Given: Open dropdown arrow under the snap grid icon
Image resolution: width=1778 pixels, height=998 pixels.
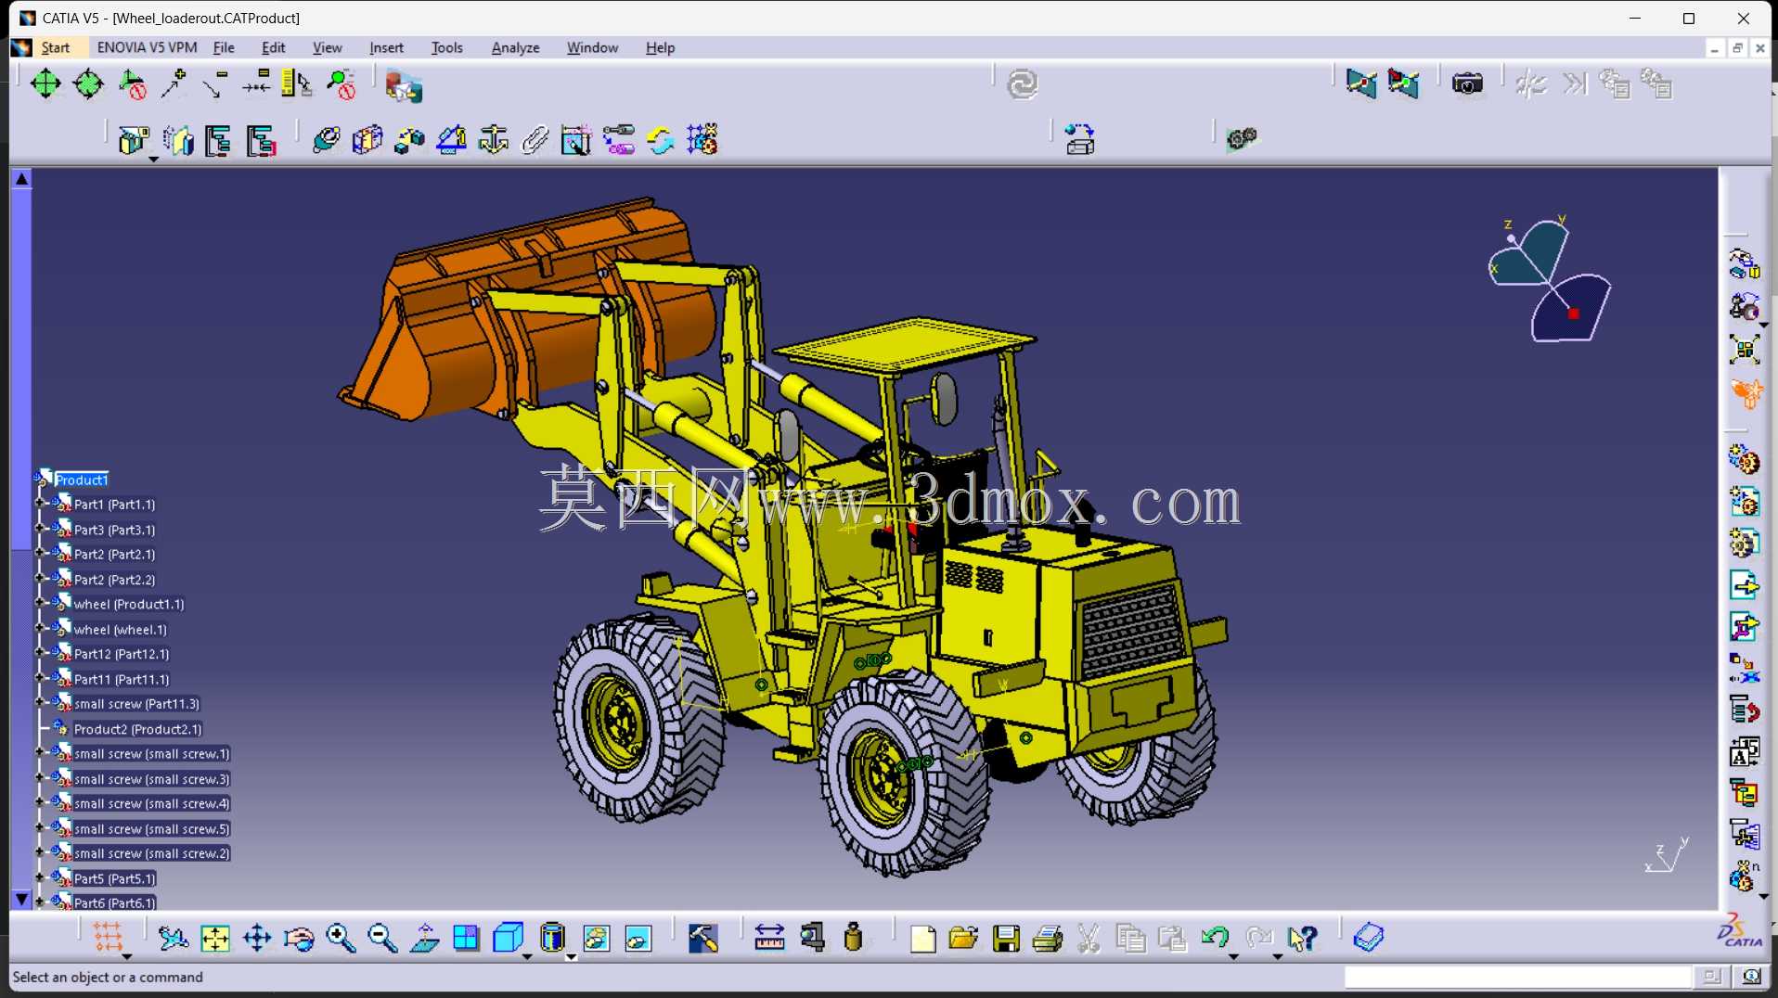Looking at the screenshot, I should point(127,956).
